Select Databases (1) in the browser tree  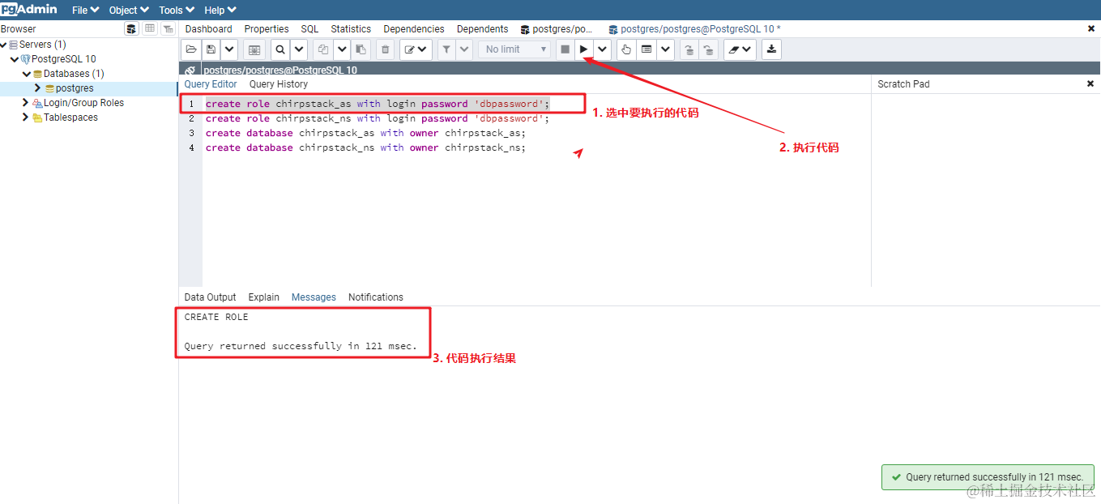[74, 74]
